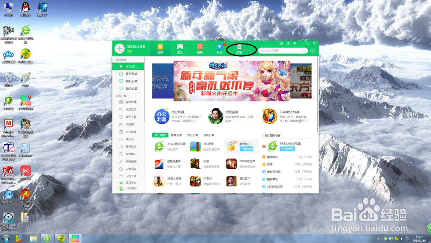The height and width of the screenshot is (243, 431).
Task: Open rank 5 酷我音乐 in ranking list
Action: coord(287,179)
